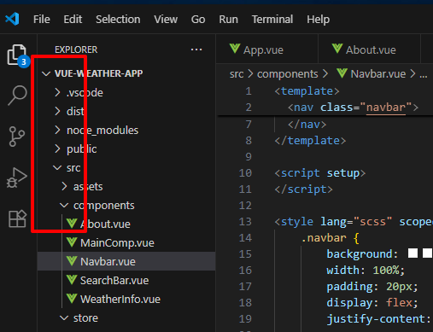This screenshot has height=332, width=433.
Task: Open the Go menu
Action: point(198,20)
